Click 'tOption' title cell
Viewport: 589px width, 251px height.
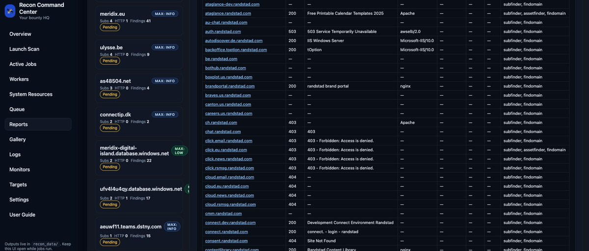point(315,50)
